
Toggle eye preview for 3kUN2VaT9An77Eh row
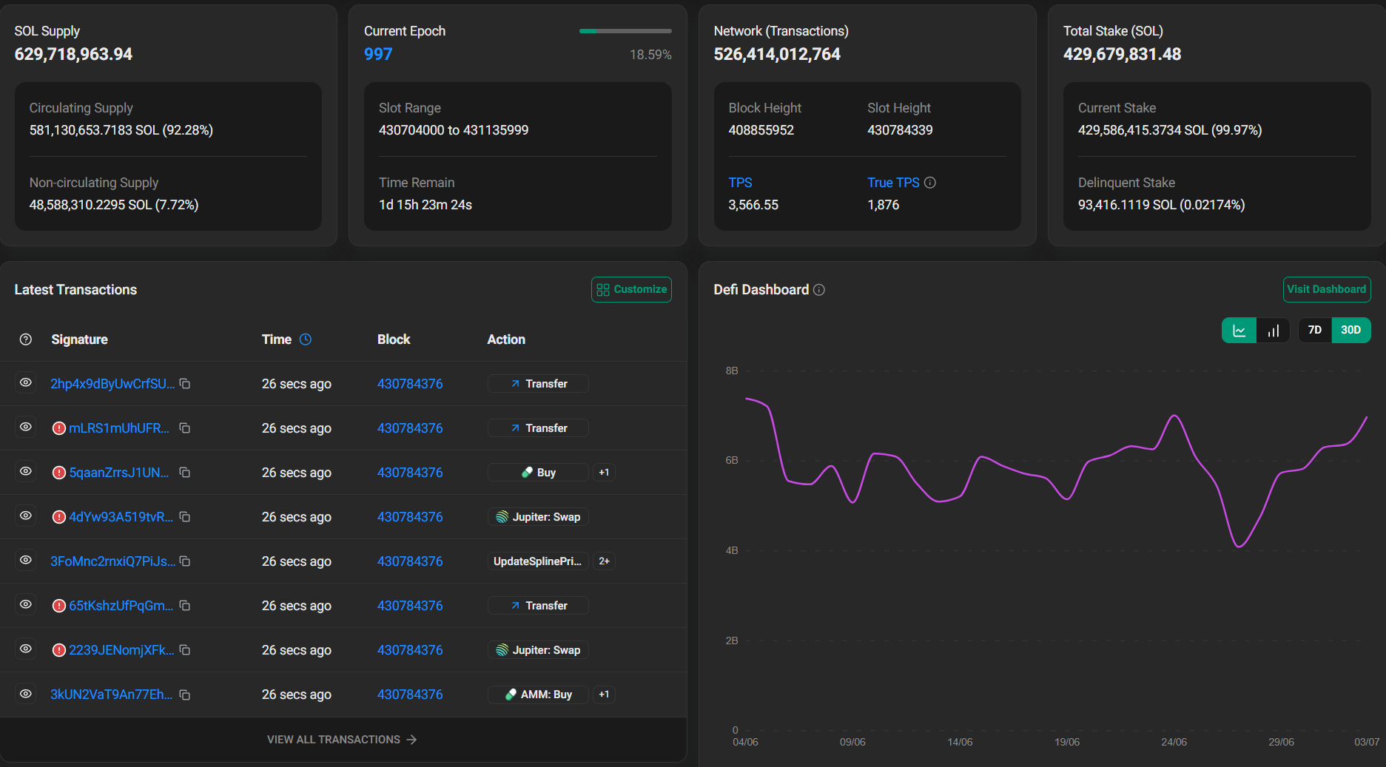tap(26, 694)
